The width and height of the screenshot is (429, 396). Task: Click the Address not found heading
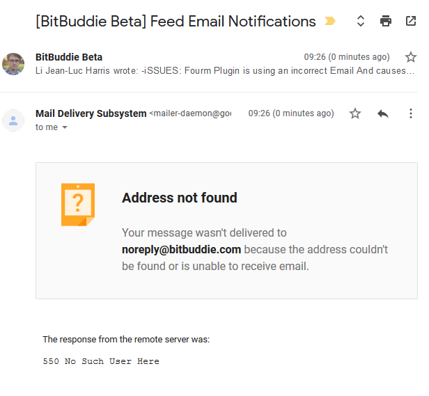180,198
